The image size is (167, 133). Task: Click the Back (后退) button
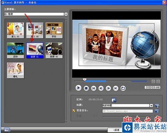[x=115, y=130]
